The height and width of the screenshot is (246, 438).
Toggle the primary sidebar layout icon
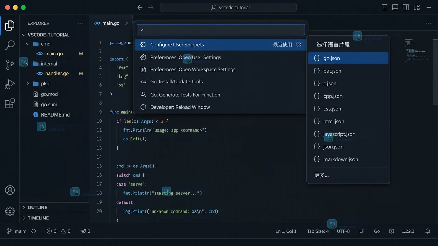tap(384, 7)
